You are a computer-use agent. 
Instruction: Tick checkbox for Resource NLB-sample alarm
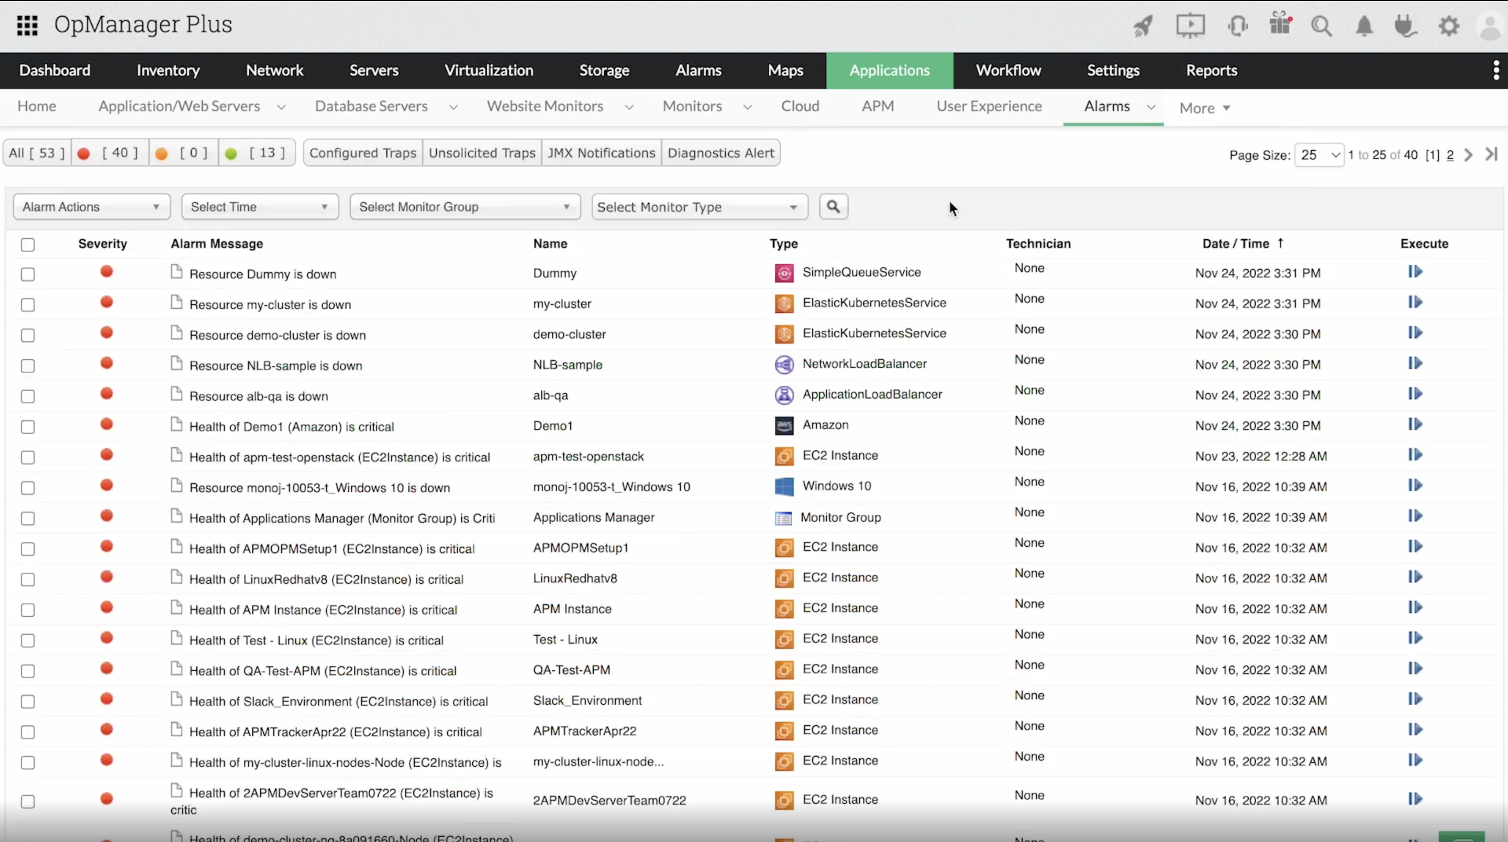[28, 366]
